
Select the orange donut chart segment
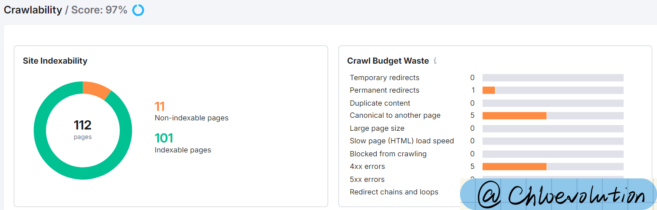96,89
